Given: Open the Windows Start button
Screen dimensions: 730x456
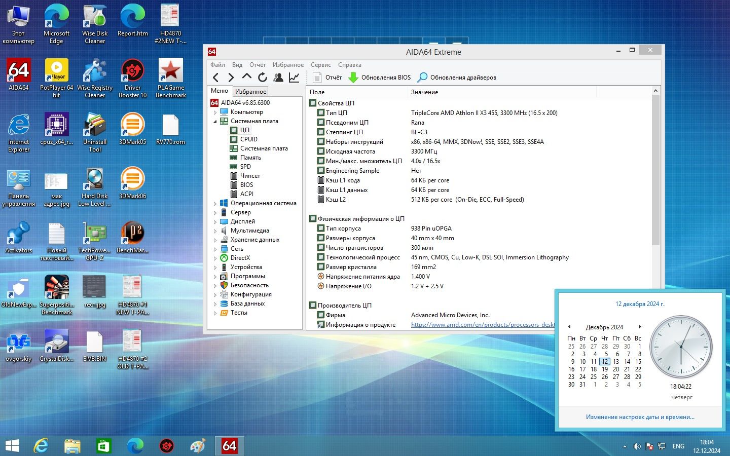Looking at the screenshot, I should (x=12, y=446).
